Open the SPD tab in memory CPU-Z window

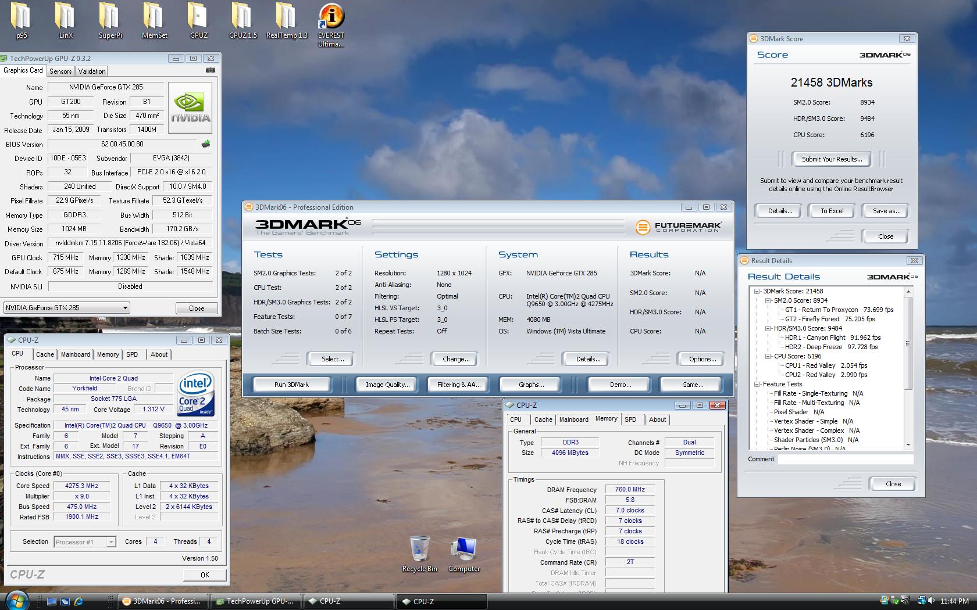[630, 419]
